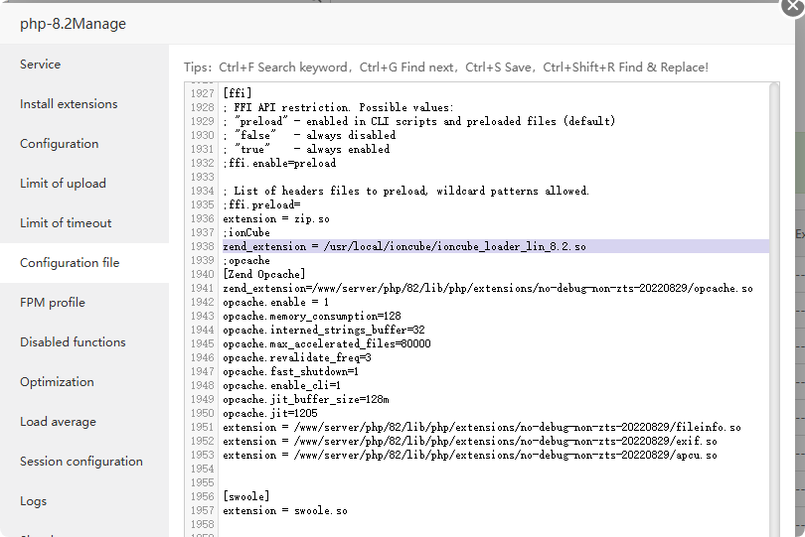Select the Configuration file tab
This screenshot has width=805, height=537.
(70, 263)
